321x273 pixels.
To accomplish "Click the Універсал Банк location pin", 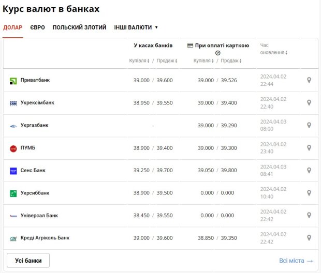I will tap(309, 215).
